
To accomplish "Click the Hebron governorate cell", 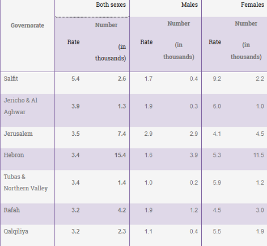I will [x=14, y=155].
